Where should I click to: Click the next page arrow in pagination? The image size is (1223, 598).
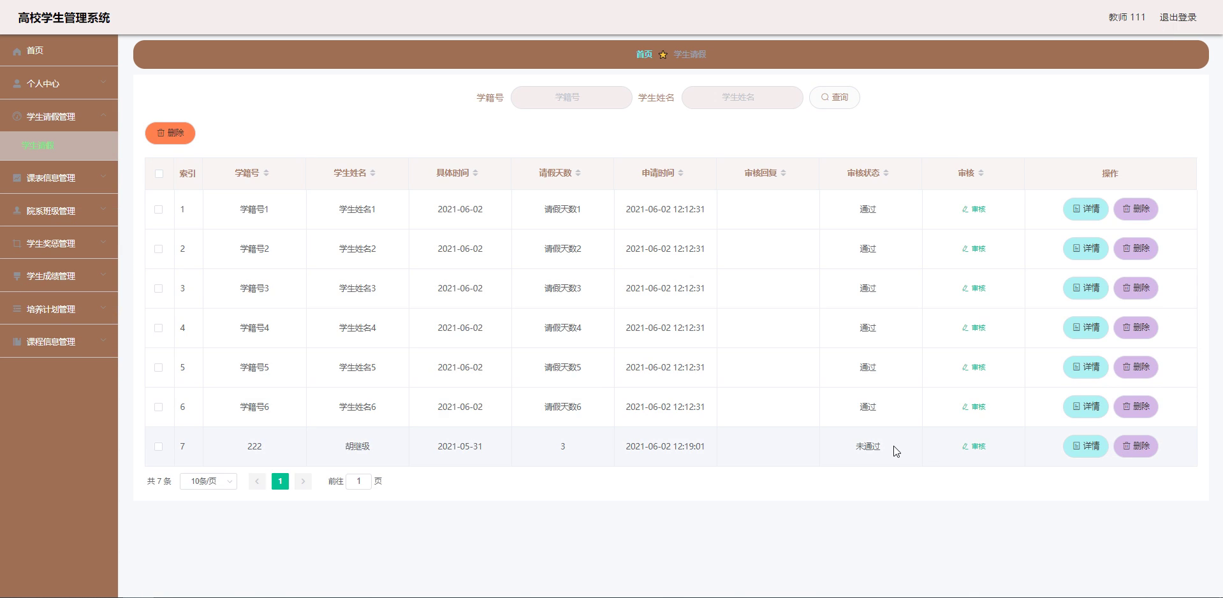(x=303, y=481)
